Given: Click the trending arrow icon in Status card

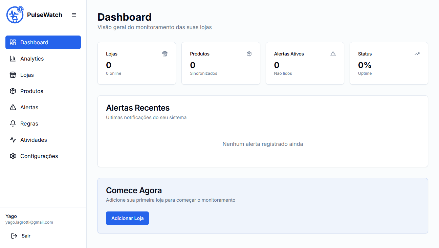Looking at the screenshot, I should [x=417, y=54].
